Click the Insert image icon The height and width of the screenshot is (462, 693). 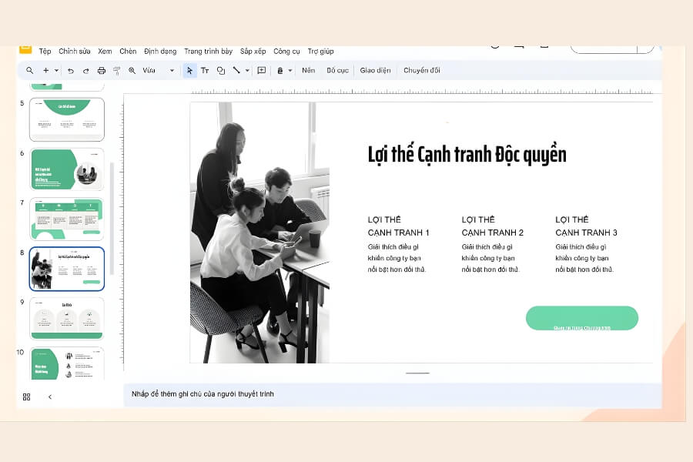[x=260, y=70]
